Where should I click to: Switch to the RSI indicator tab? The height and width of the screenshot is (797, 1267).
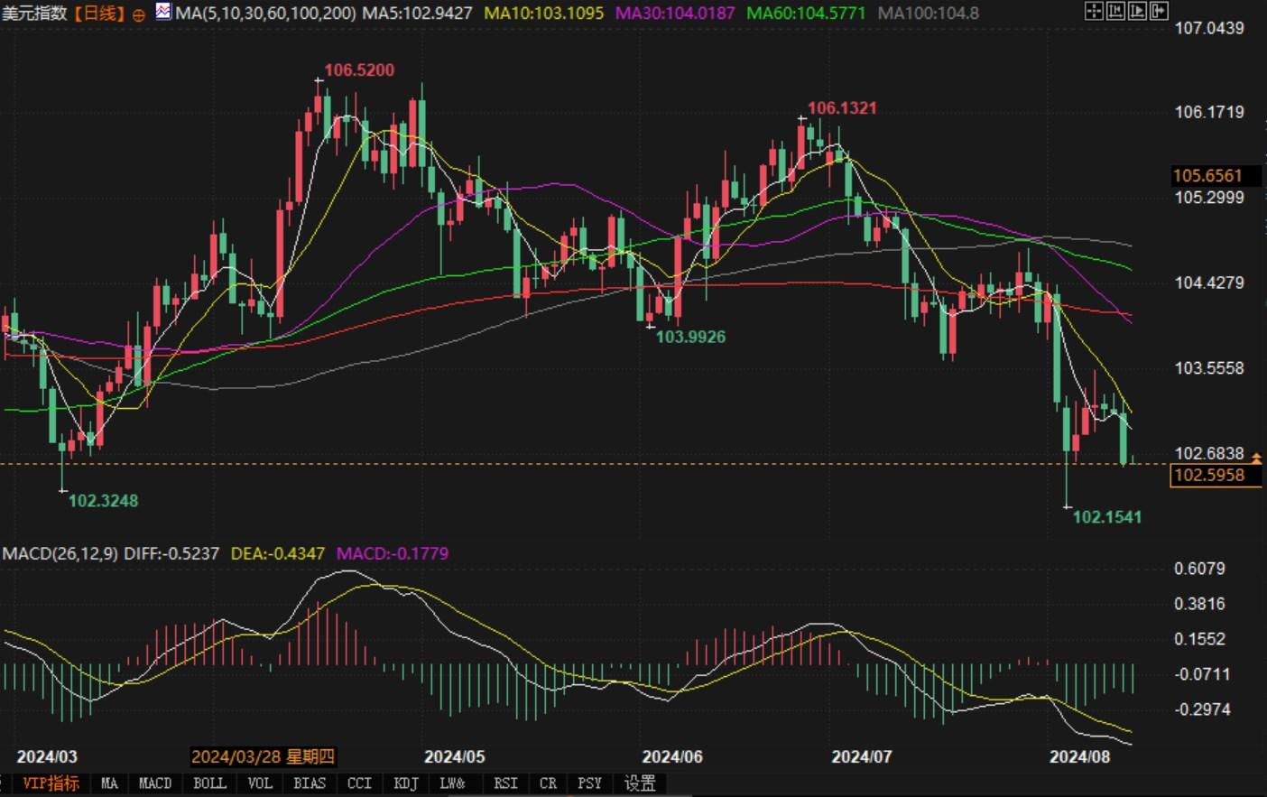pyautogui.click(x=505, y=783)
